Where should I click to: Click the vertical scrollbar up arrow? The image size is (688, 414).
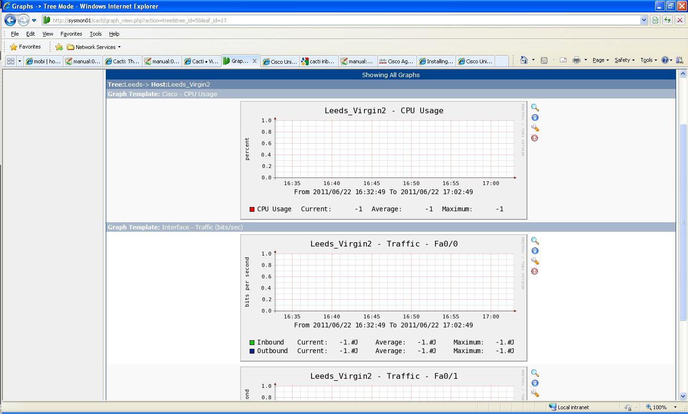tap(683, 74)
